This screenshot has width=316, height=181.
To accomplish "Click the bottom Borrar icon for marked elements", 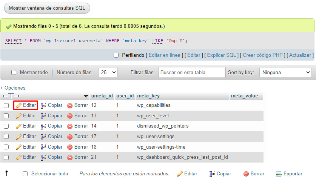I will point(246,174).
